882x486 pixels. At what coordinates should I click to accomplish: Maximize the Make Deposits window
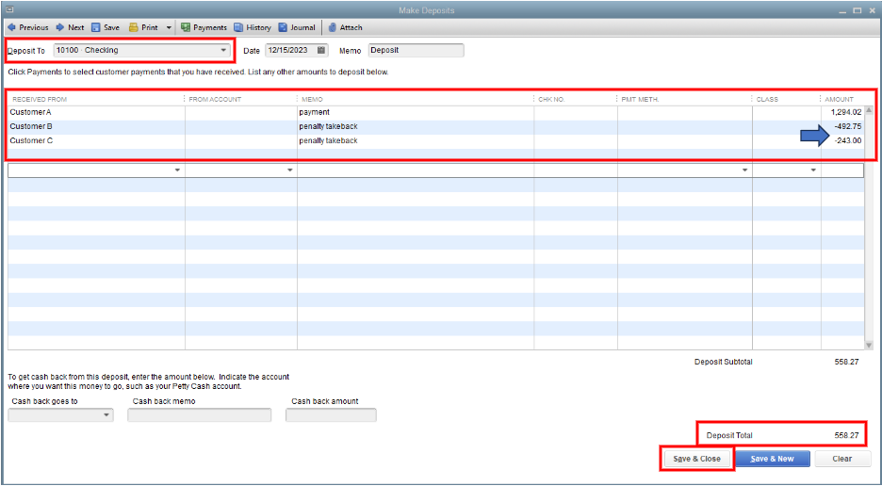click(857, 10)
